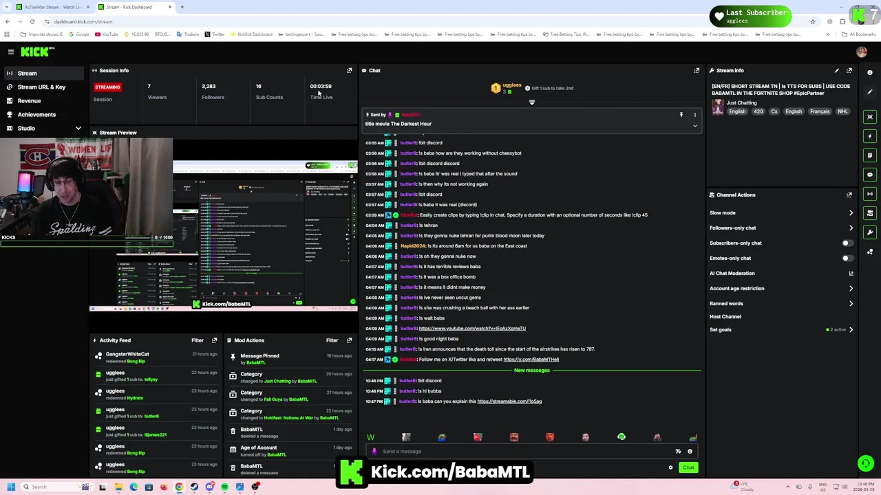Screen dimensions: 881x495
Task: Click the pencil icon in right sidebar
Action: coord(870,92)
